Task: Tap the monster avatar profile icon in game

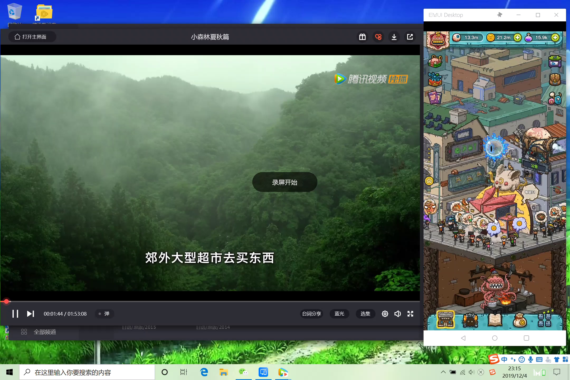Action: coord(438,40)
